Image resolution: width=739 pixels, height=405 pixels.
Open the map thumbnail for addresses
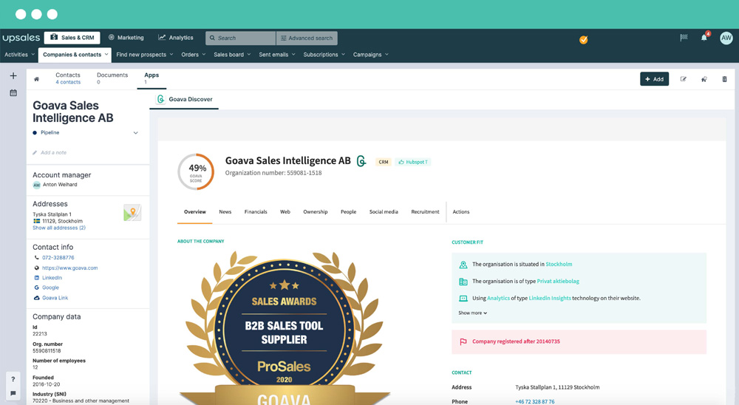[x=132, y=213]
